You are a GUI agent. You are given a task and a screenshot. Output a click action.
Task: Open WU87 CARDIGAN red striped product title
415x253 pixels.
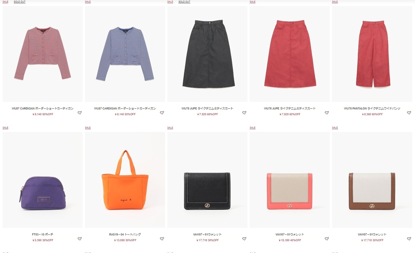click(43, 108)
